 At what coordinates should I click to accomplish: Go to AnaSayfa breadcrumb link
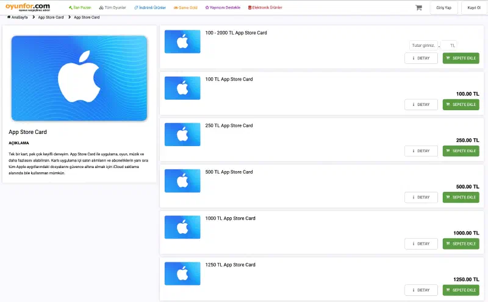point(18,18)
